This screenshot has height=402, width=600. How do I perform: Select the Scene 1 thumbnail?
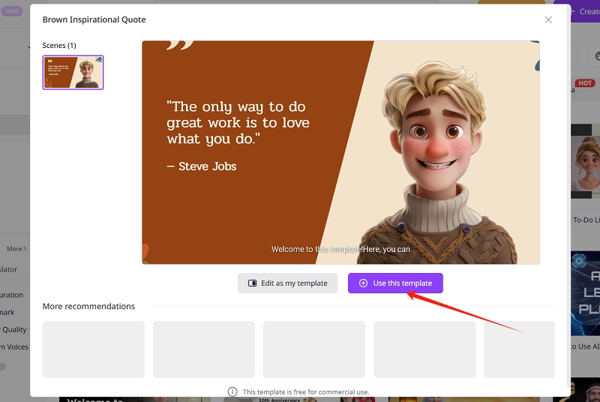(73, 73)
